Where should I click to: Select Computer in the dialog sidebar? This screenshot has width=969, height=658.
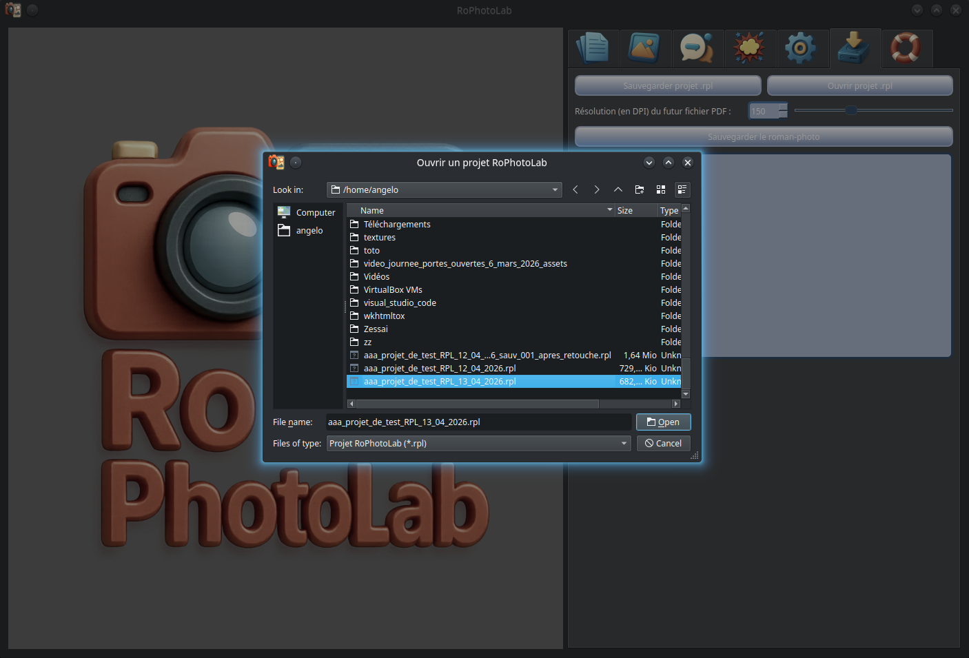[315, 213]
